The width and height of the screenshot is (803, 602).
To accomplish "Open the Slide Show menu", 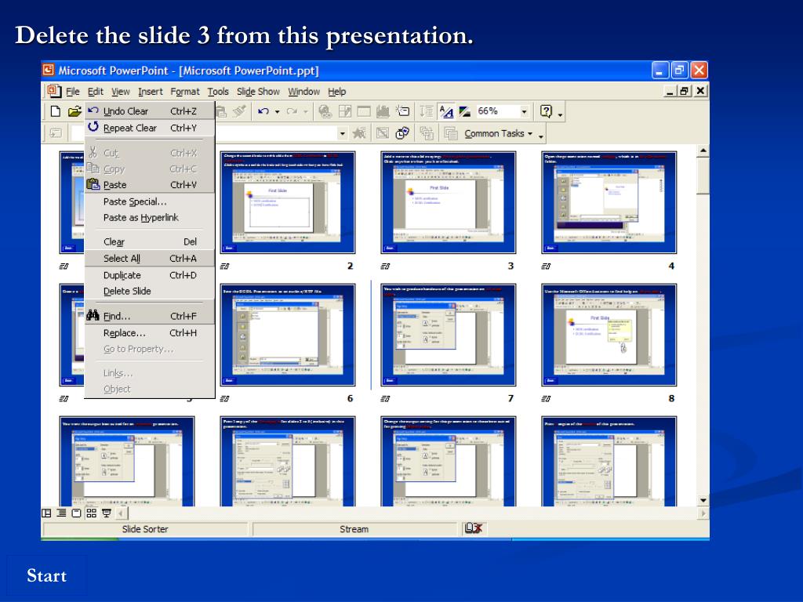I will [x=258, y=91].
